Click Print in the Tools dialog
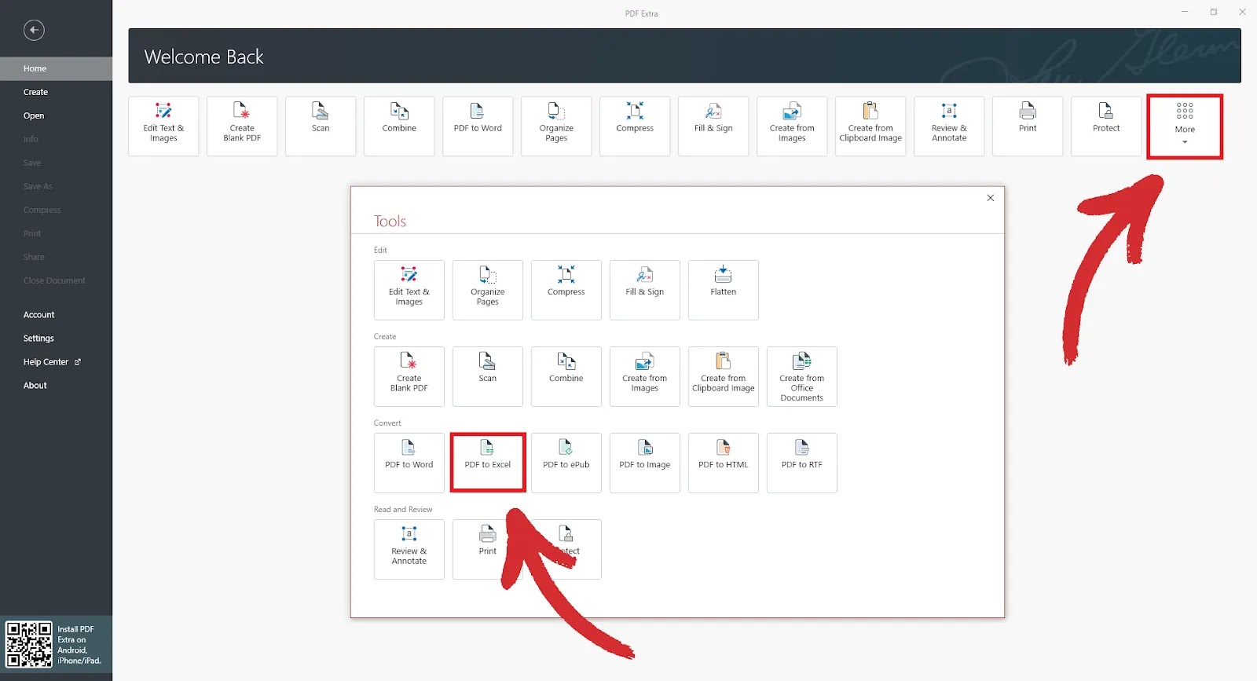 pos(488,549)
